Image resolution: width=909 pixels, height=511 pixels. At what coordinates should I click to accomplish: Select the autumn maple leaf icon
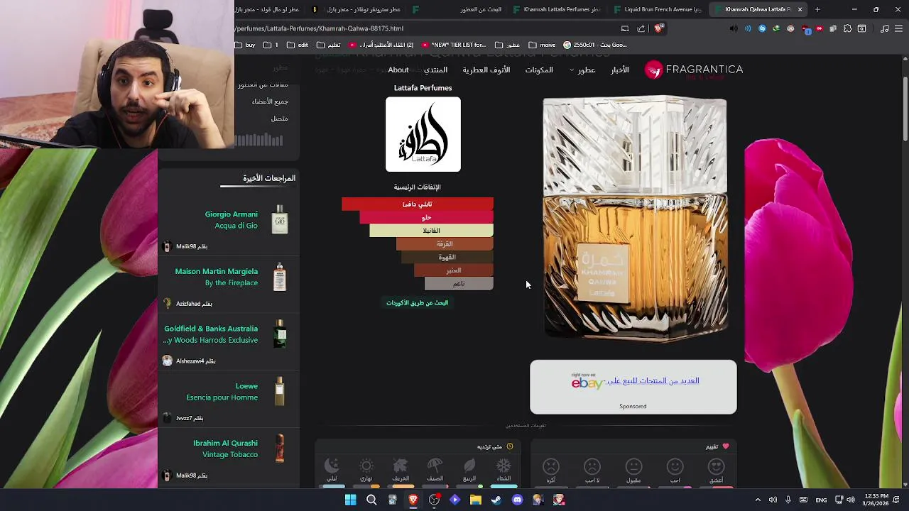pyautogui.click(x=401, y=466)
